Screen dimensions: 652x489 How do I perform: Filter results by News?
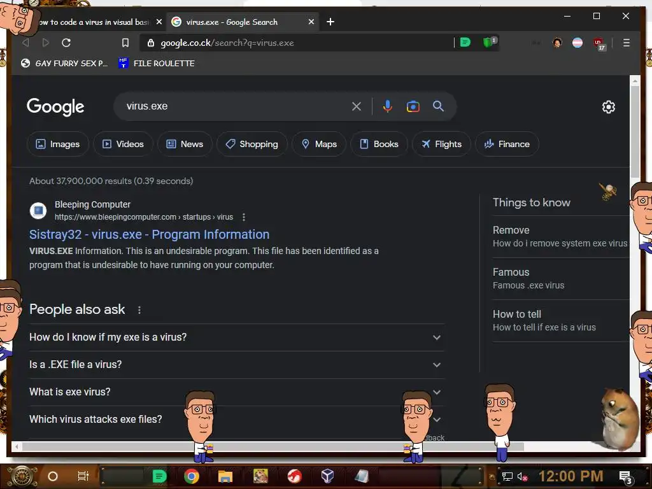click(185, 144)
